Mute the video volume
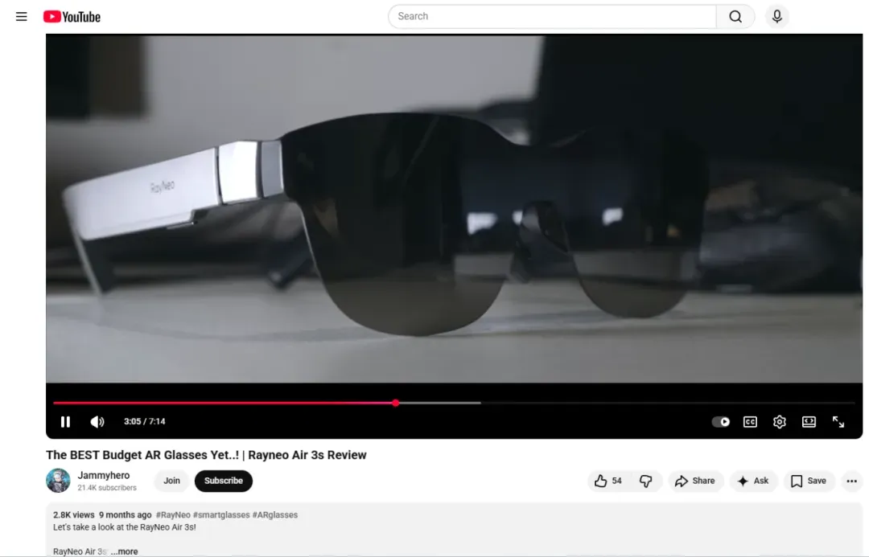869x557 pixels. (97, 422)
